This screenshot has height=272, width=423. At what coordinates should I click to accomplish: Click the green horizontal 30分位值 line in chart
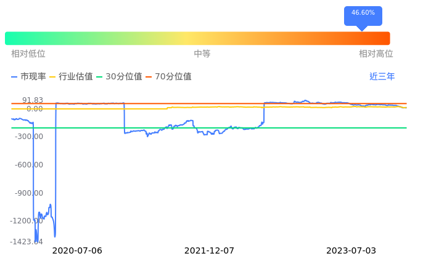point(247,128)
